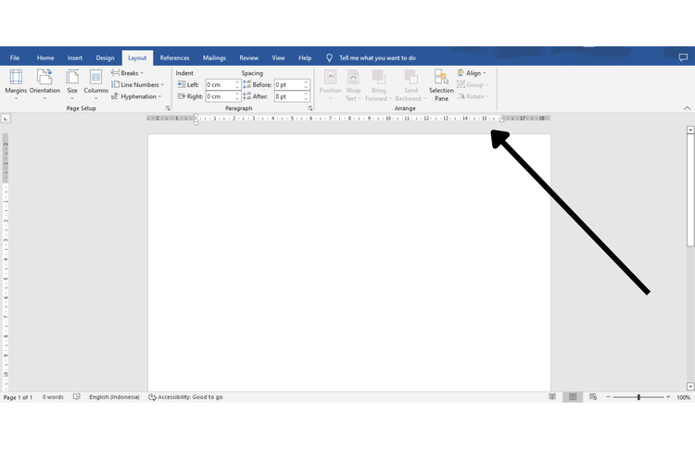Open Hyphenation dropdown
The height and width of the screenshot is (463, 695).
coord(136,96)
